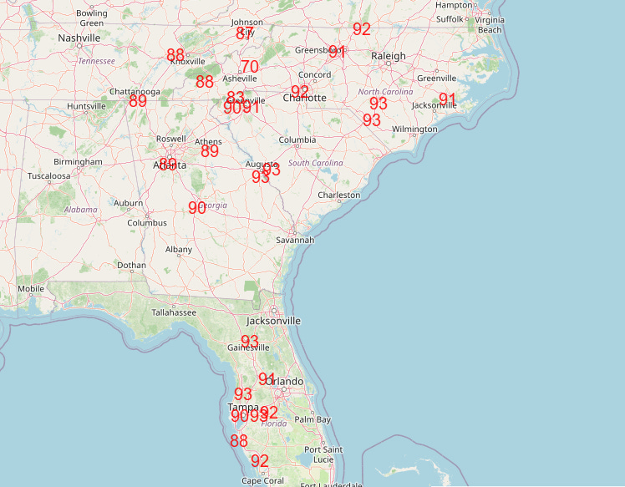
Task: Click the Tennessee state label
Action: [x=96, y=61]
